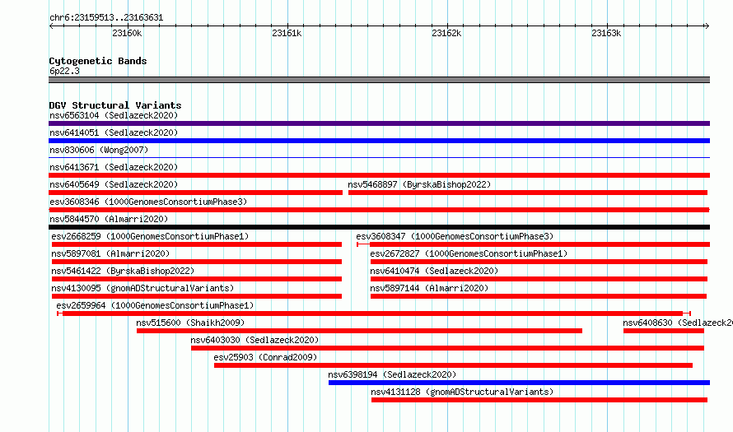Click the red nsv5897144 variant bar
This screenshot has height=432, width=733.
pyautogui.click(x=539, y=296)
